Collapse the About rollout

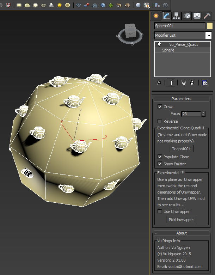[181, 233]
